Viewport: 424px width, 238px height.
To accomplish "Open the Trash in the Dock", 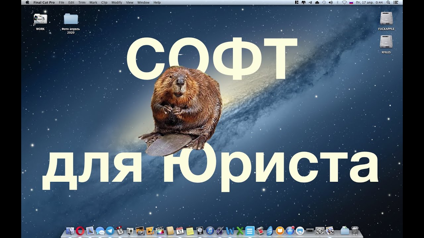I will (355, 231).
